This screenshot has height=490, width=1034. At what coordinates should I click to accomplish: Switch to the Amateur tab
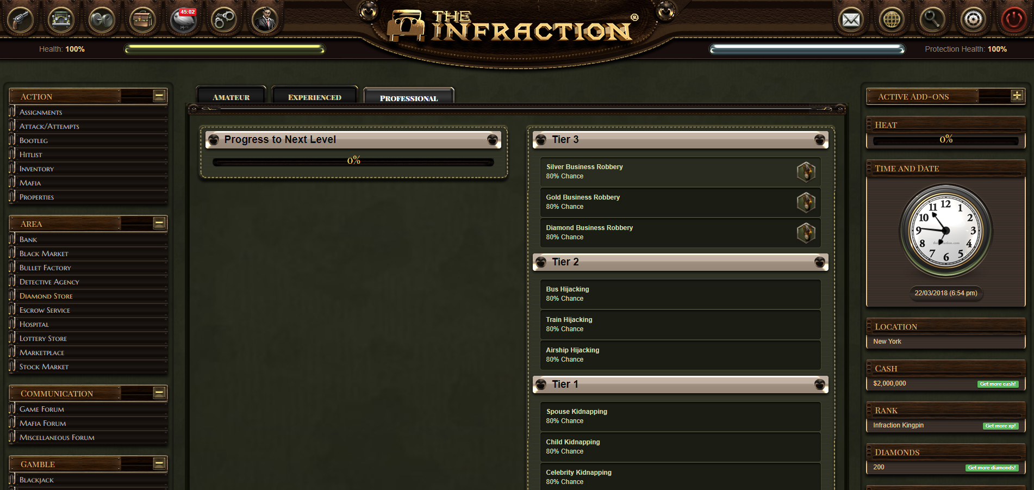231,96
